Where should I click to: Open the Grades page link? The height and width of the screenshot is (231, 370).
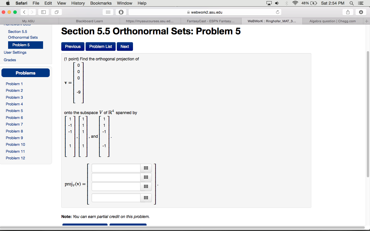(x=10, y=60)
